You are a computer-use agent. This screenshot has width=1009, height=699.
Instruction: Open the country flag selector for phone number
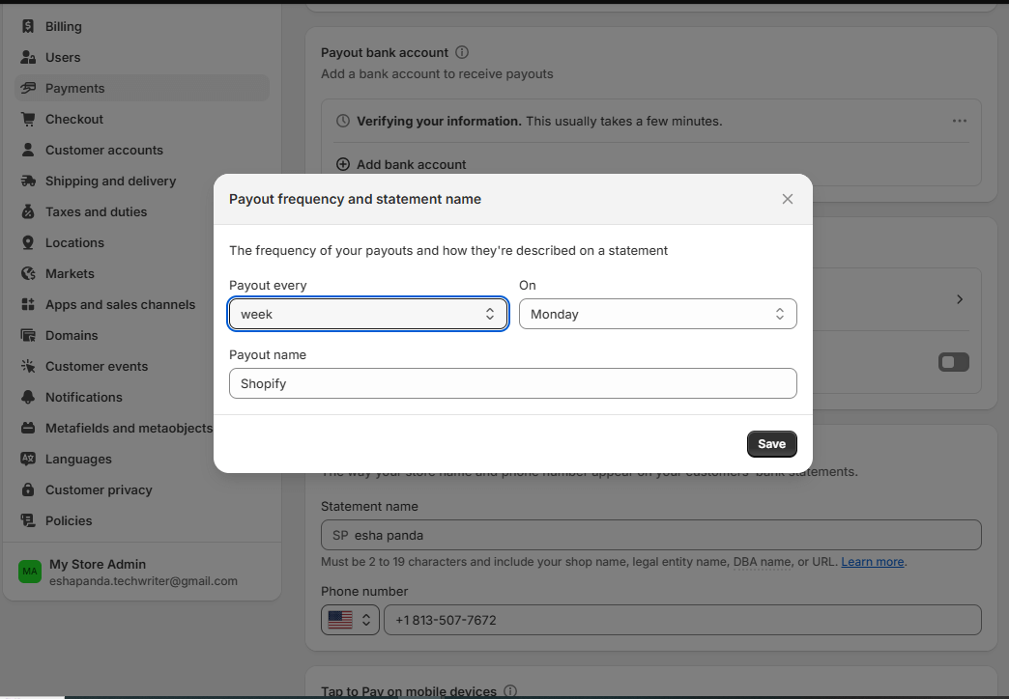[350, 620]
